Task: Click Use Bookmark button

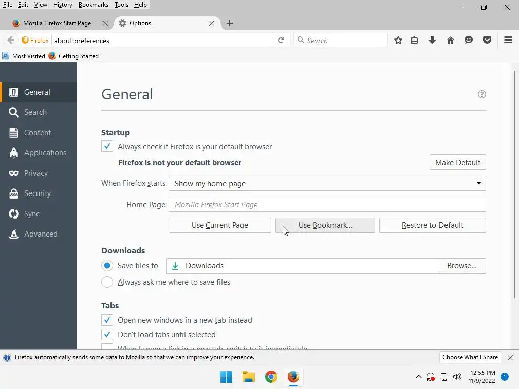Action: [325, 225]
